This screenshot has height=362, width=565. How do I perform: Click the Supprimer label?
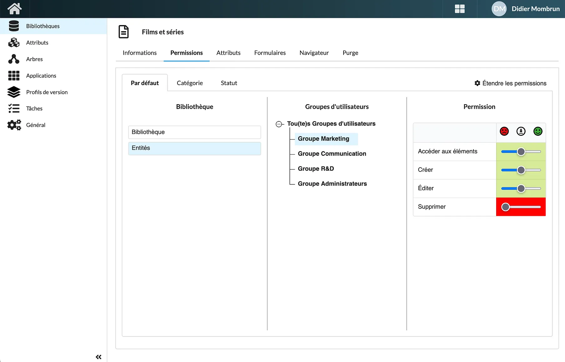[432, 207]
